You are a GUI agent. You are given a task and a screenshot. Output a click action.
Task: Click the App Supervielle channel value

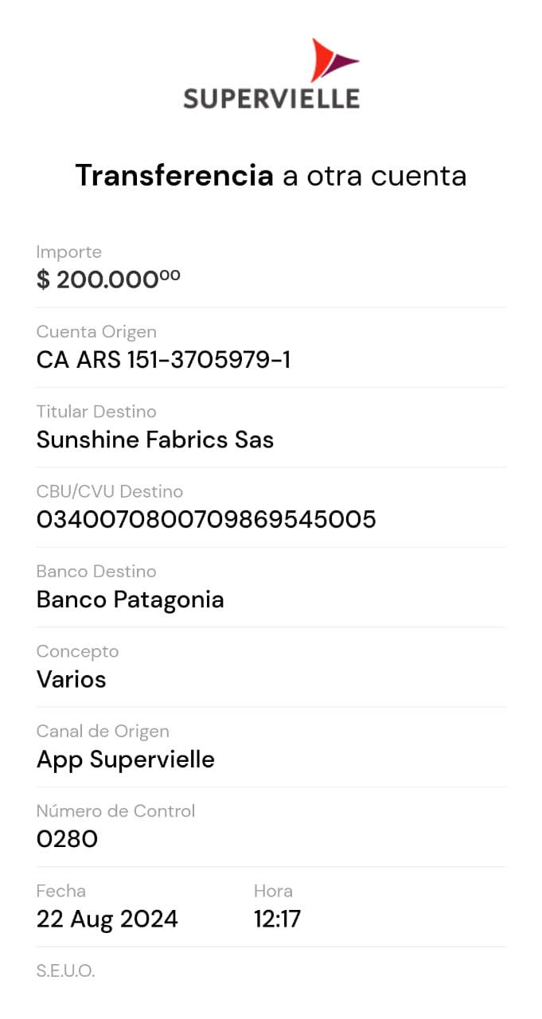point(126,759)
